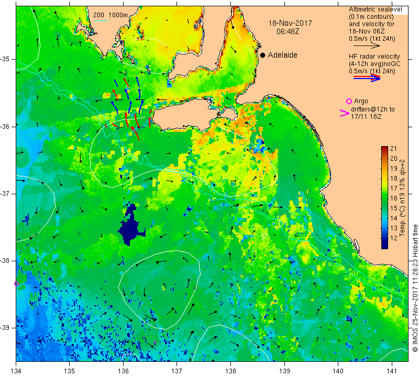Viewport: 419px width, 377px height.
Task: Click the Argo legend label
Action: [x=361, y=101]
